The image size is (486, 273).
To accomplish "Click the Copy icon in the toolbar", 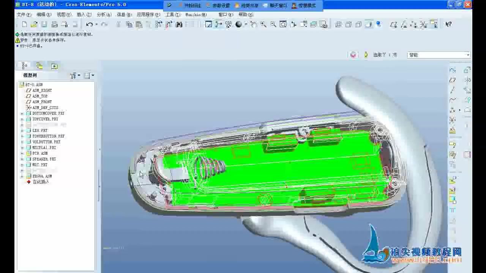I will [x=129, y=24].
